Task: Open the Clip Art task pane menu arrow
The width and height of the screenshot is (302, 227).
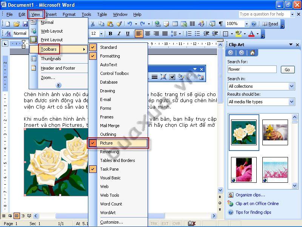Action: click(x=291, y=45)
